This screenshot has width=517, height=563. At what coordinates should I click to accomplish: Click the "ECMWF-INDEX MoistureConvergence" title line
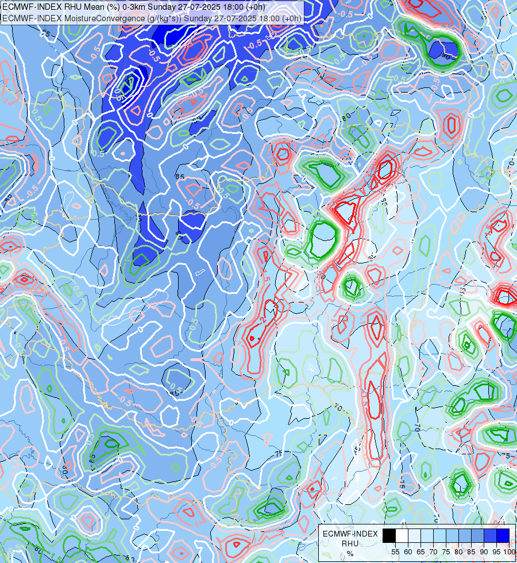pyautogui.click(x=152, y=18)
